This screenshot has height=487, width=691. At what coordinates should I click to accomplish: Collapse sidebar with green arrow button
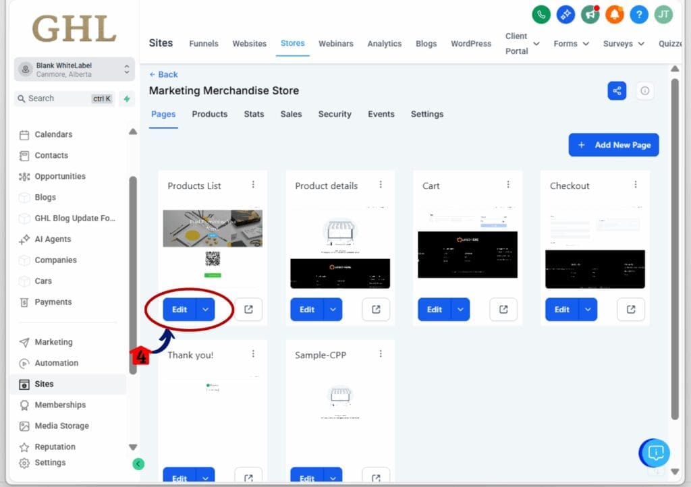point(138,463)
